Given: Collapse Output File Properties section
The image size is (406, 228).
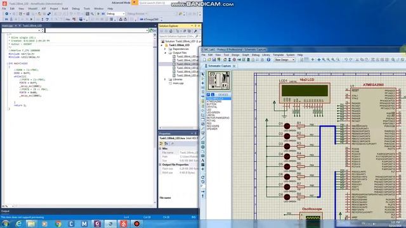Looking at the screenshot, I should pyautogui.click(x=160, y=165).
